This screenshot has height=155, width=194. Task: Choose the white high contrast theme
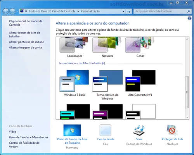(140, 112)
